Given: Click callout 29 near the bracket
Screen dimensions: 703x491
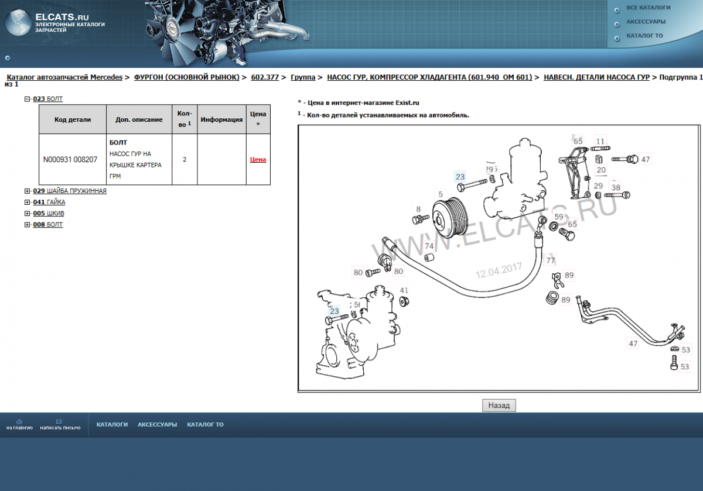Looking at the screenshot, I should coord(598,186).
